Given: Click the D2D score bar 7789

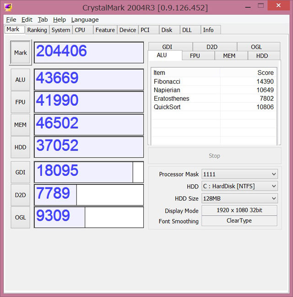Looking at the screenshot, I should point(89,195).
